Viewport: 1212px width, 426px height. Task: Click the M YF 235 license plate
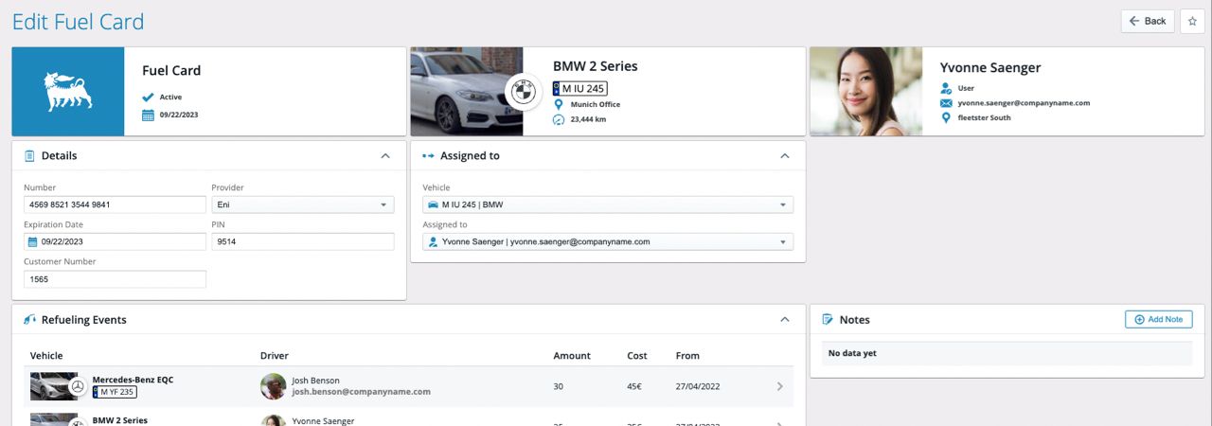115,392
